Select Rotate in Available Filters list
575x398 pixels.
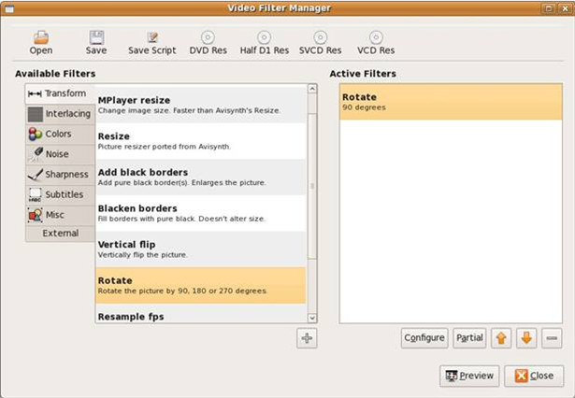click(x=201, y=286)
